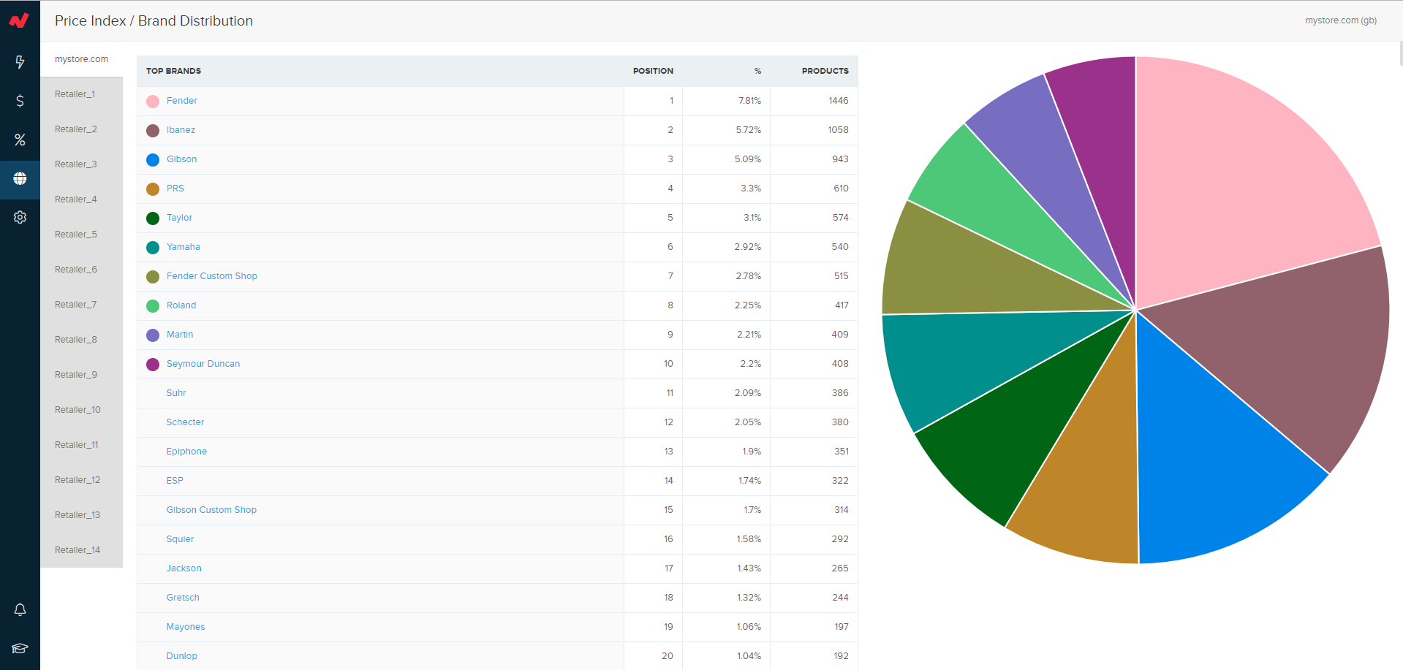The width and height of the screenshot is (1403, 670).
Task: Open the Mayones brand link
Action: (x=186, y=627)
